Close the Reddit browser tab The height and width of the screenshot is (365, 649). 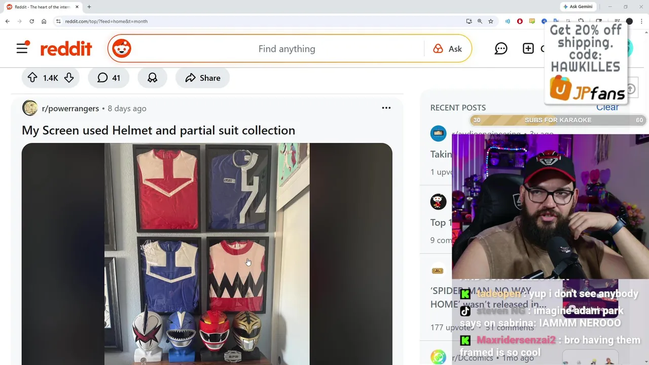tap(77, 7)
